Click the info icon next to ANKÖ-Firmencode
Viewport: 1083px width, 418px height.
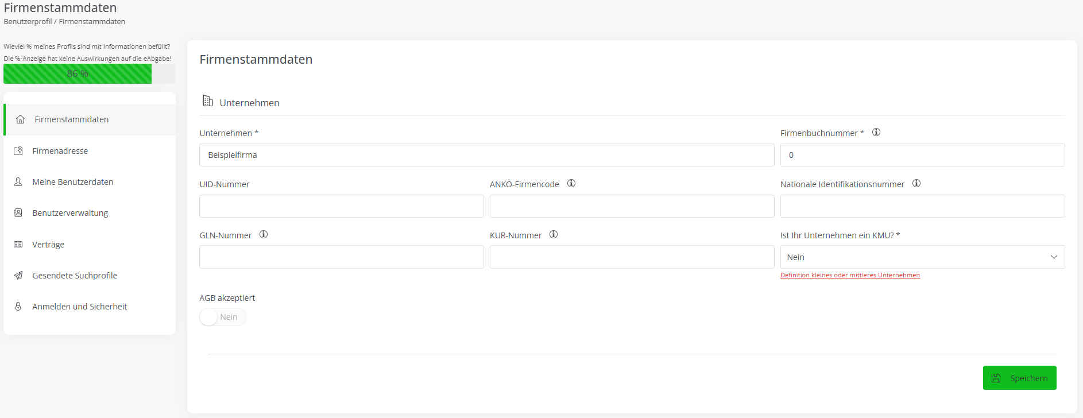tap(571, 183)
